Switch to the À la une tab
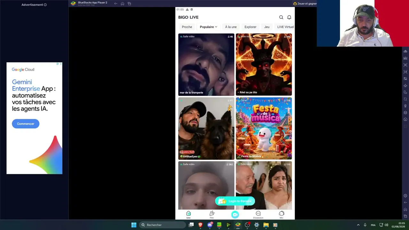The image size is (409, 230). [x=231, y=27]
